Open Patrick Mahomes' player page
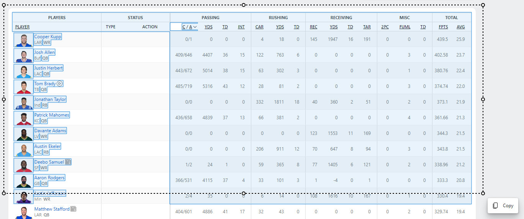524x219 pixels. 52,115
